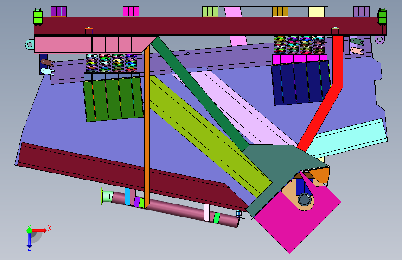Select the purple block atop beam's left end
Image resolution: width=402 pixels, height=260 pixels.
58,12
